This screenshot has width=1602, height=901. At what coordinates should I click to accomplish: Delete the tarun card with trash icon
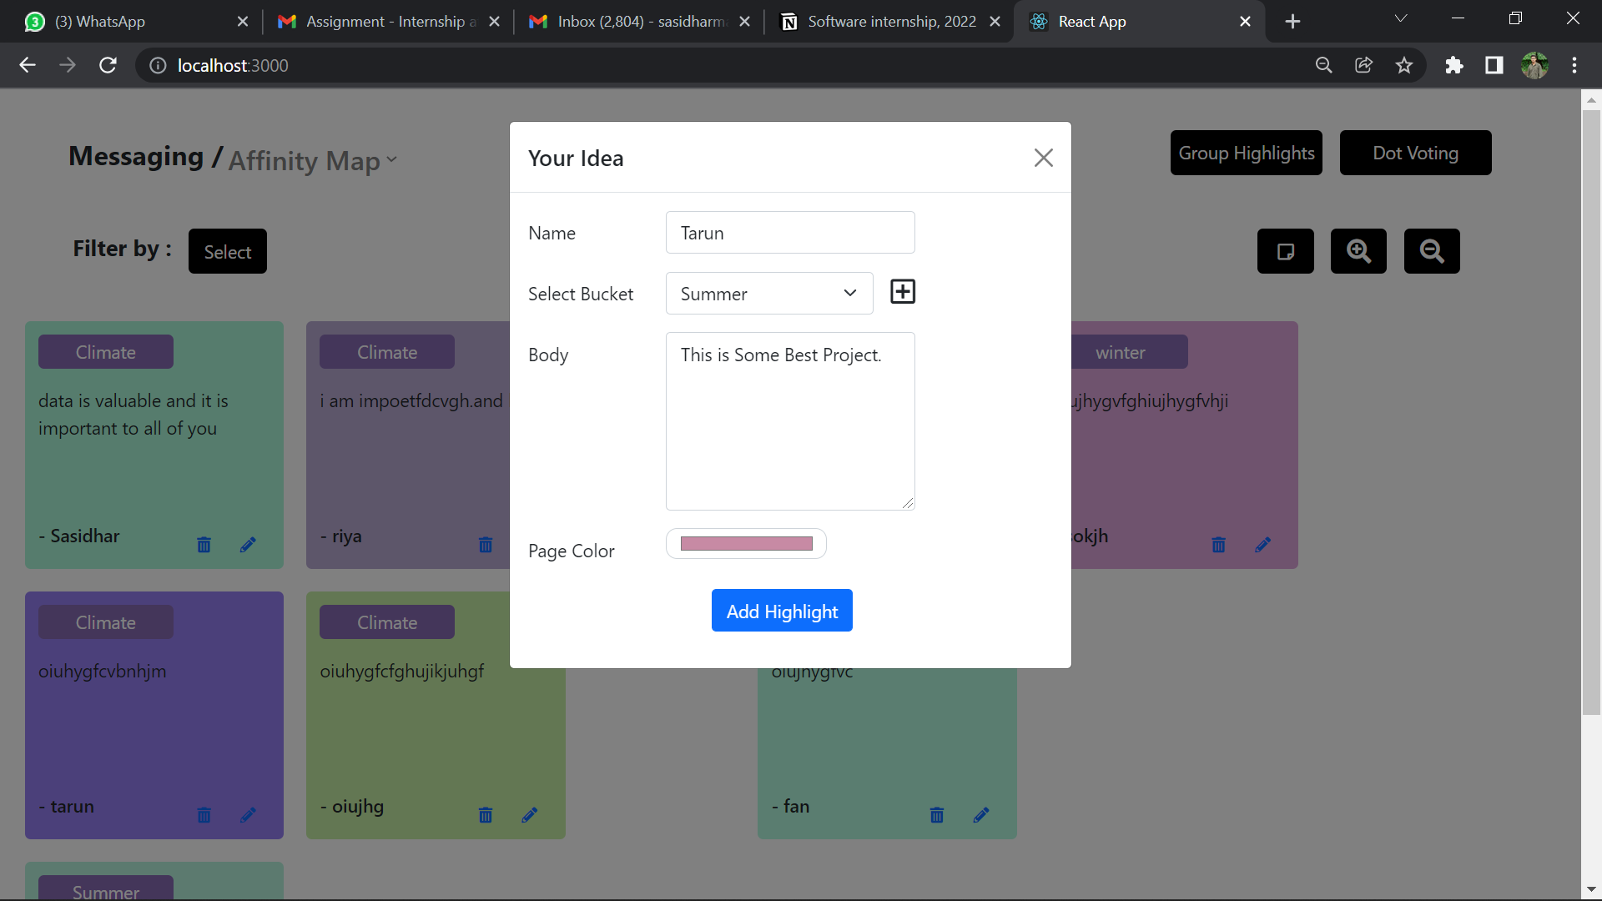click(x=204, y=815)
